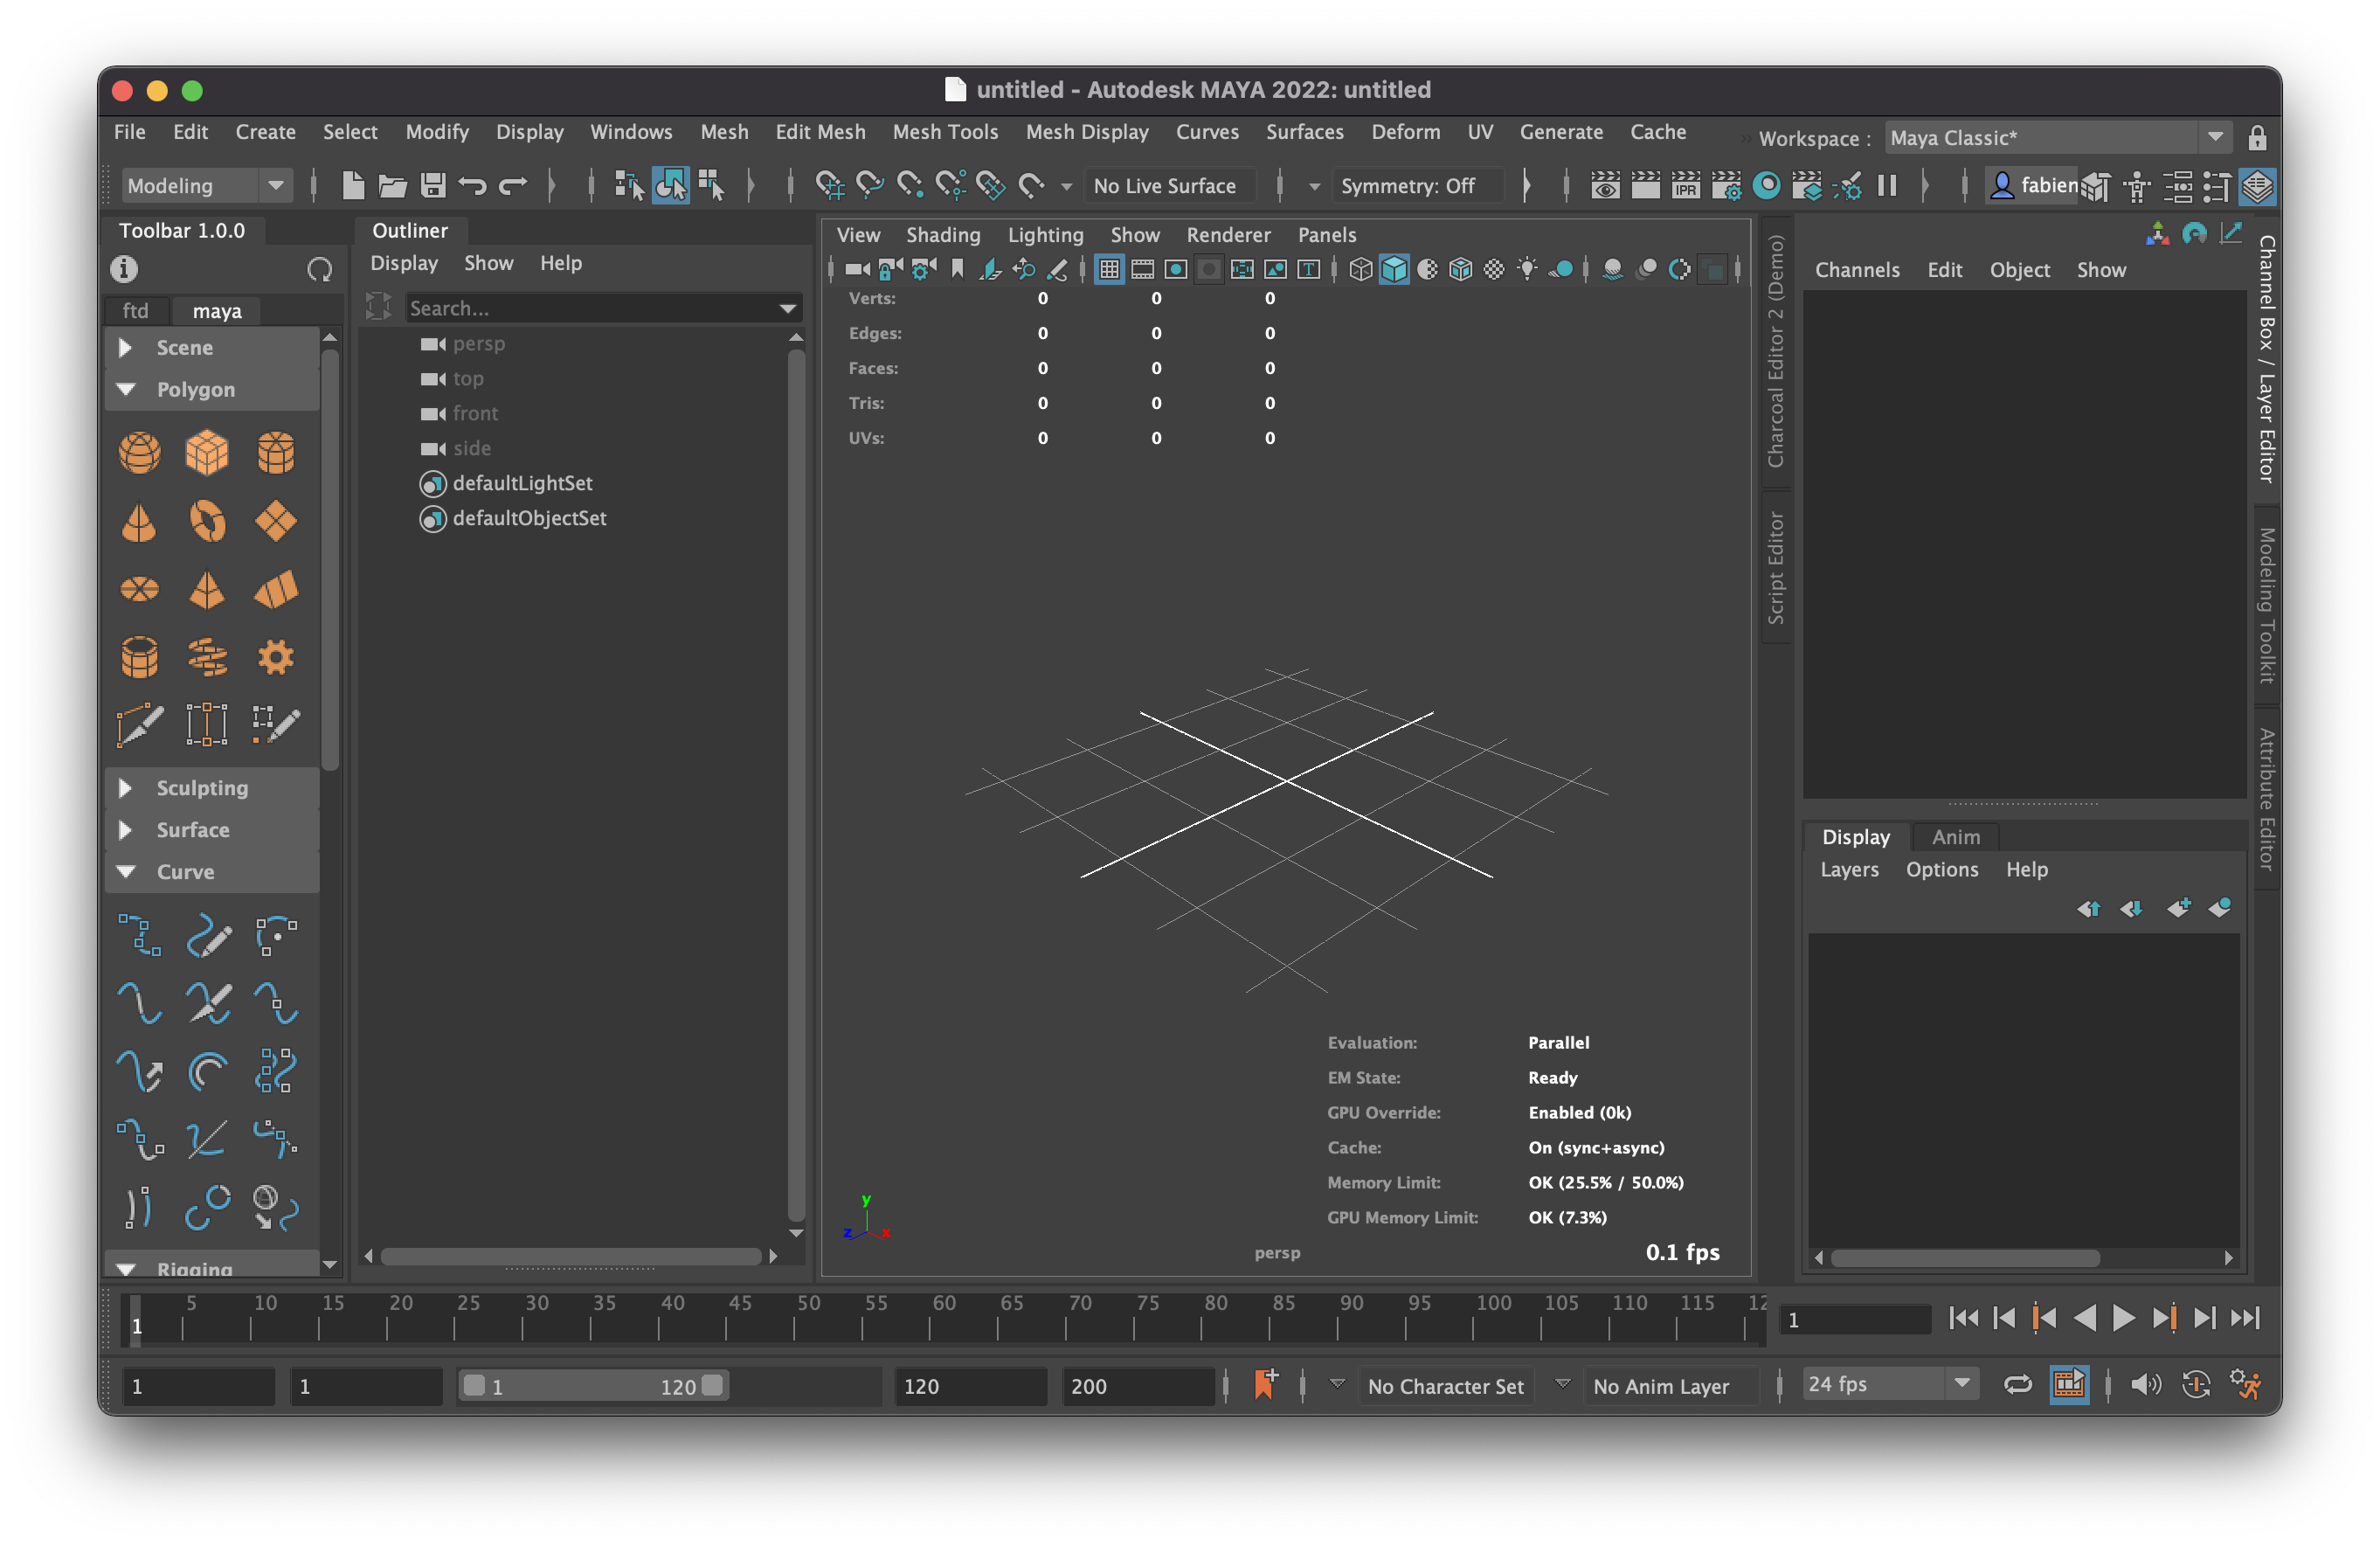Open the Modeling menu set dropdown
Screen dimensions: 2380x1545
pyautogui.click(x=207, y=185)
